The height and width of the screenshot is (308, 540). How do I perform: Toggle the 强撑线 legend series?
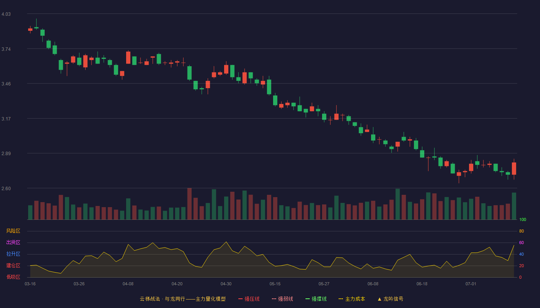click(316, 299)
